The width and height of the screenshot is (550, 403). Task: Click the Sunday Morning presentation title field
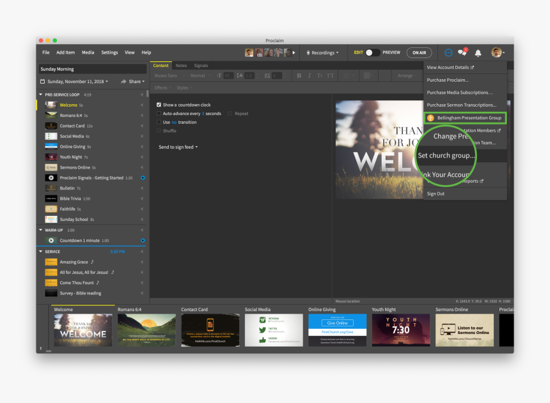click(93, 69)
